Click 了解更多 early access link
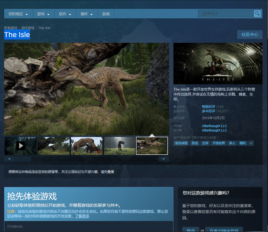This screenshot has height=232, width=268. pos(82,216)
